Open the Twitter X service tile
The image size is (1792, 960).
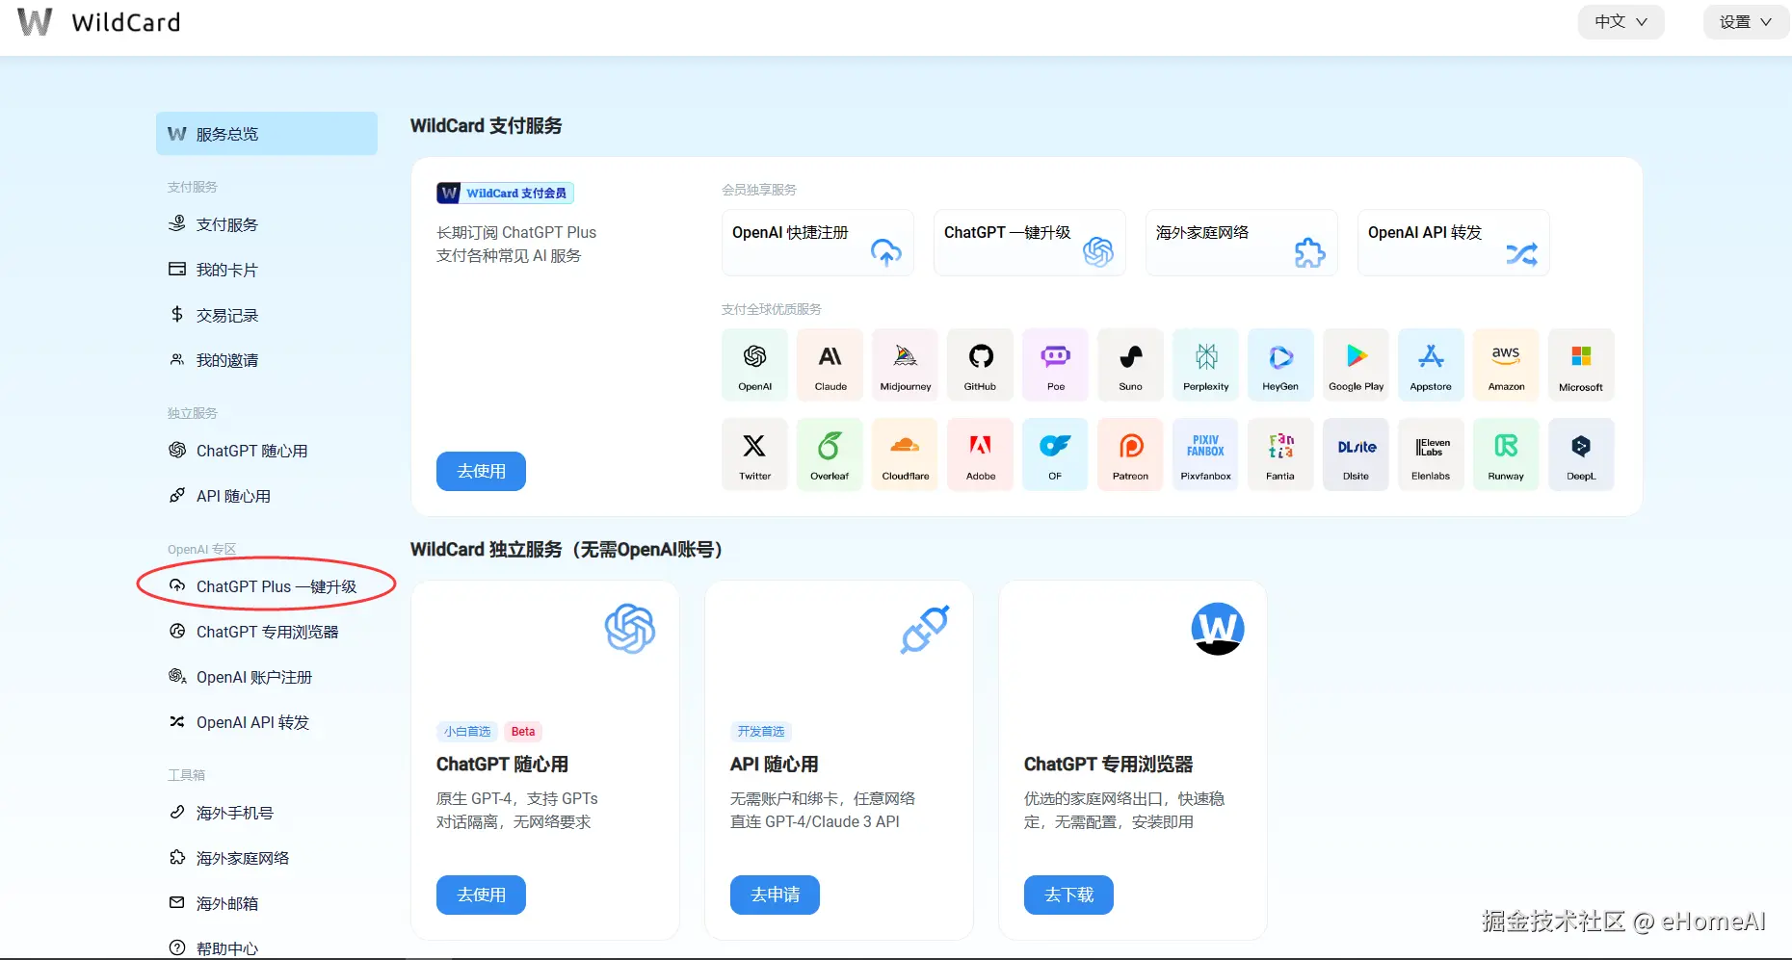click(755, 454)
